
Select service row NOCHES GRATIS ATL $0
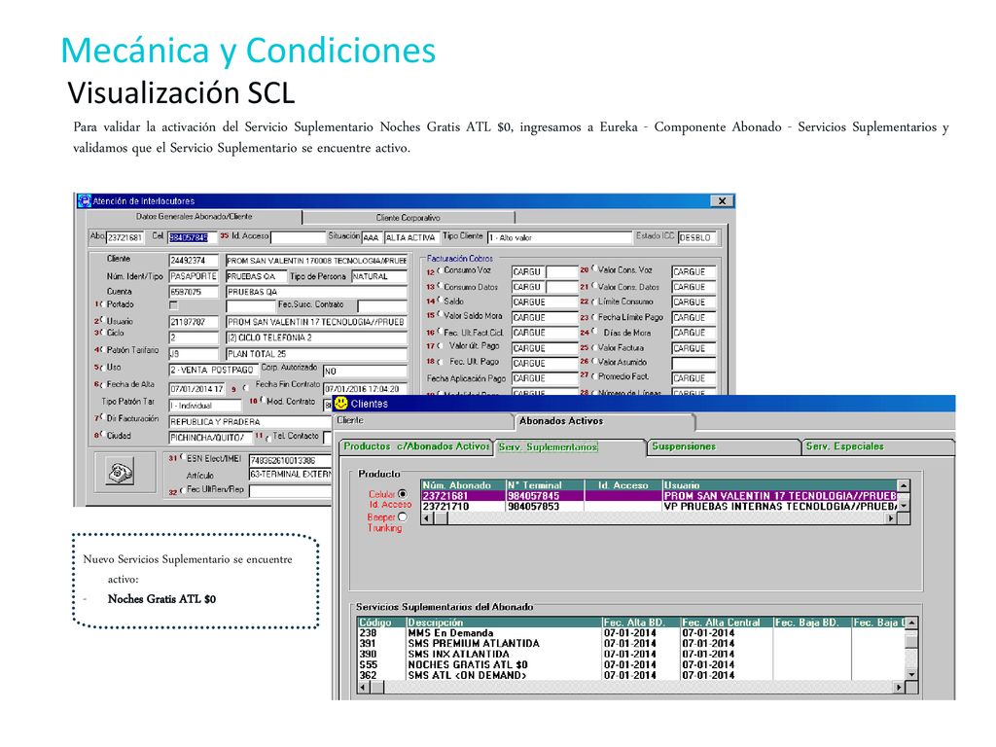tap(629, 664)
